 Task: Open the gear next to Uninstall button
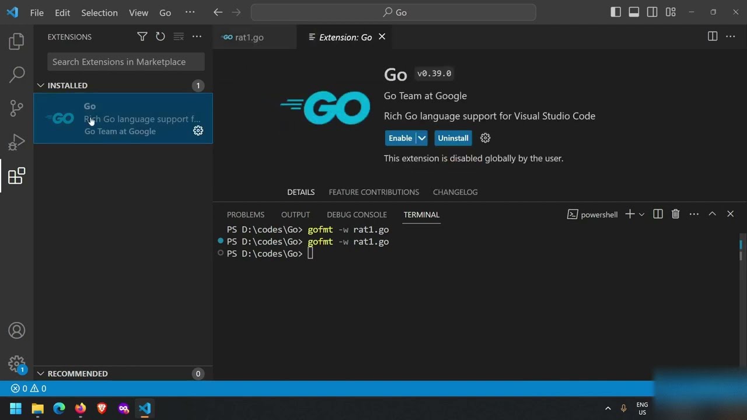[485, 138]
